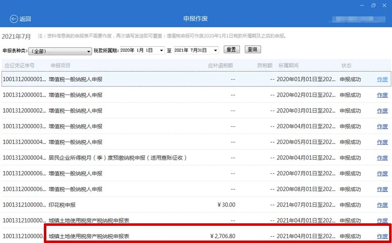Open the end date picker showing 2021年 7月31日
The width and height of the screenshot is (392, 243).
(x=196, y=50)
